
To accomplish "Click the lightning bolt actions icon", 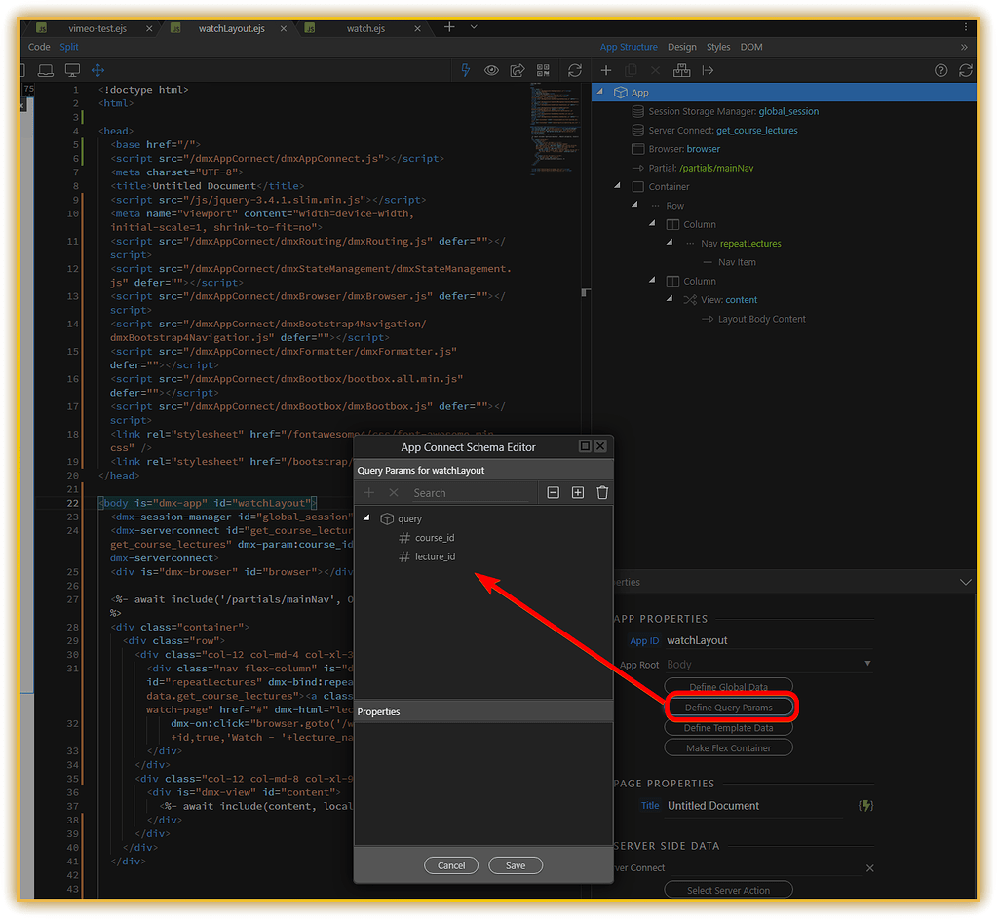I will tap(466, 70).
